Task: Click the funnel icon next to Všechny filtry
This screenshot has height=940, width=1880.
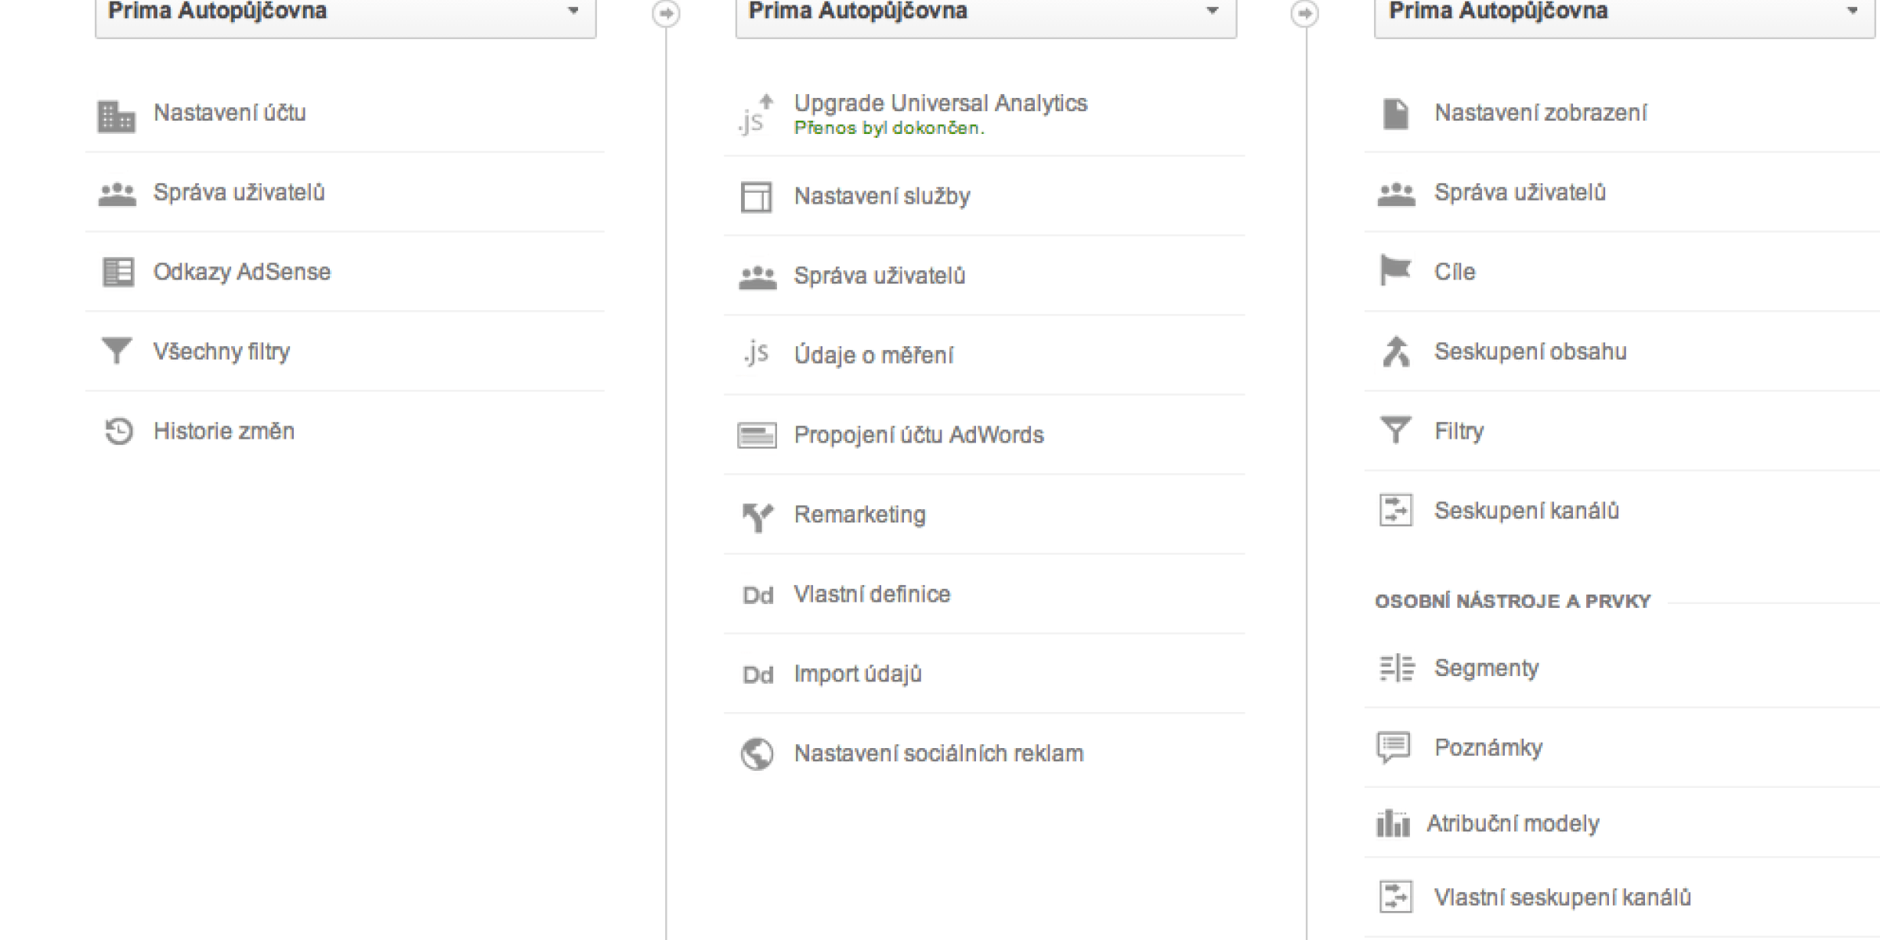Action: (117, 351)
